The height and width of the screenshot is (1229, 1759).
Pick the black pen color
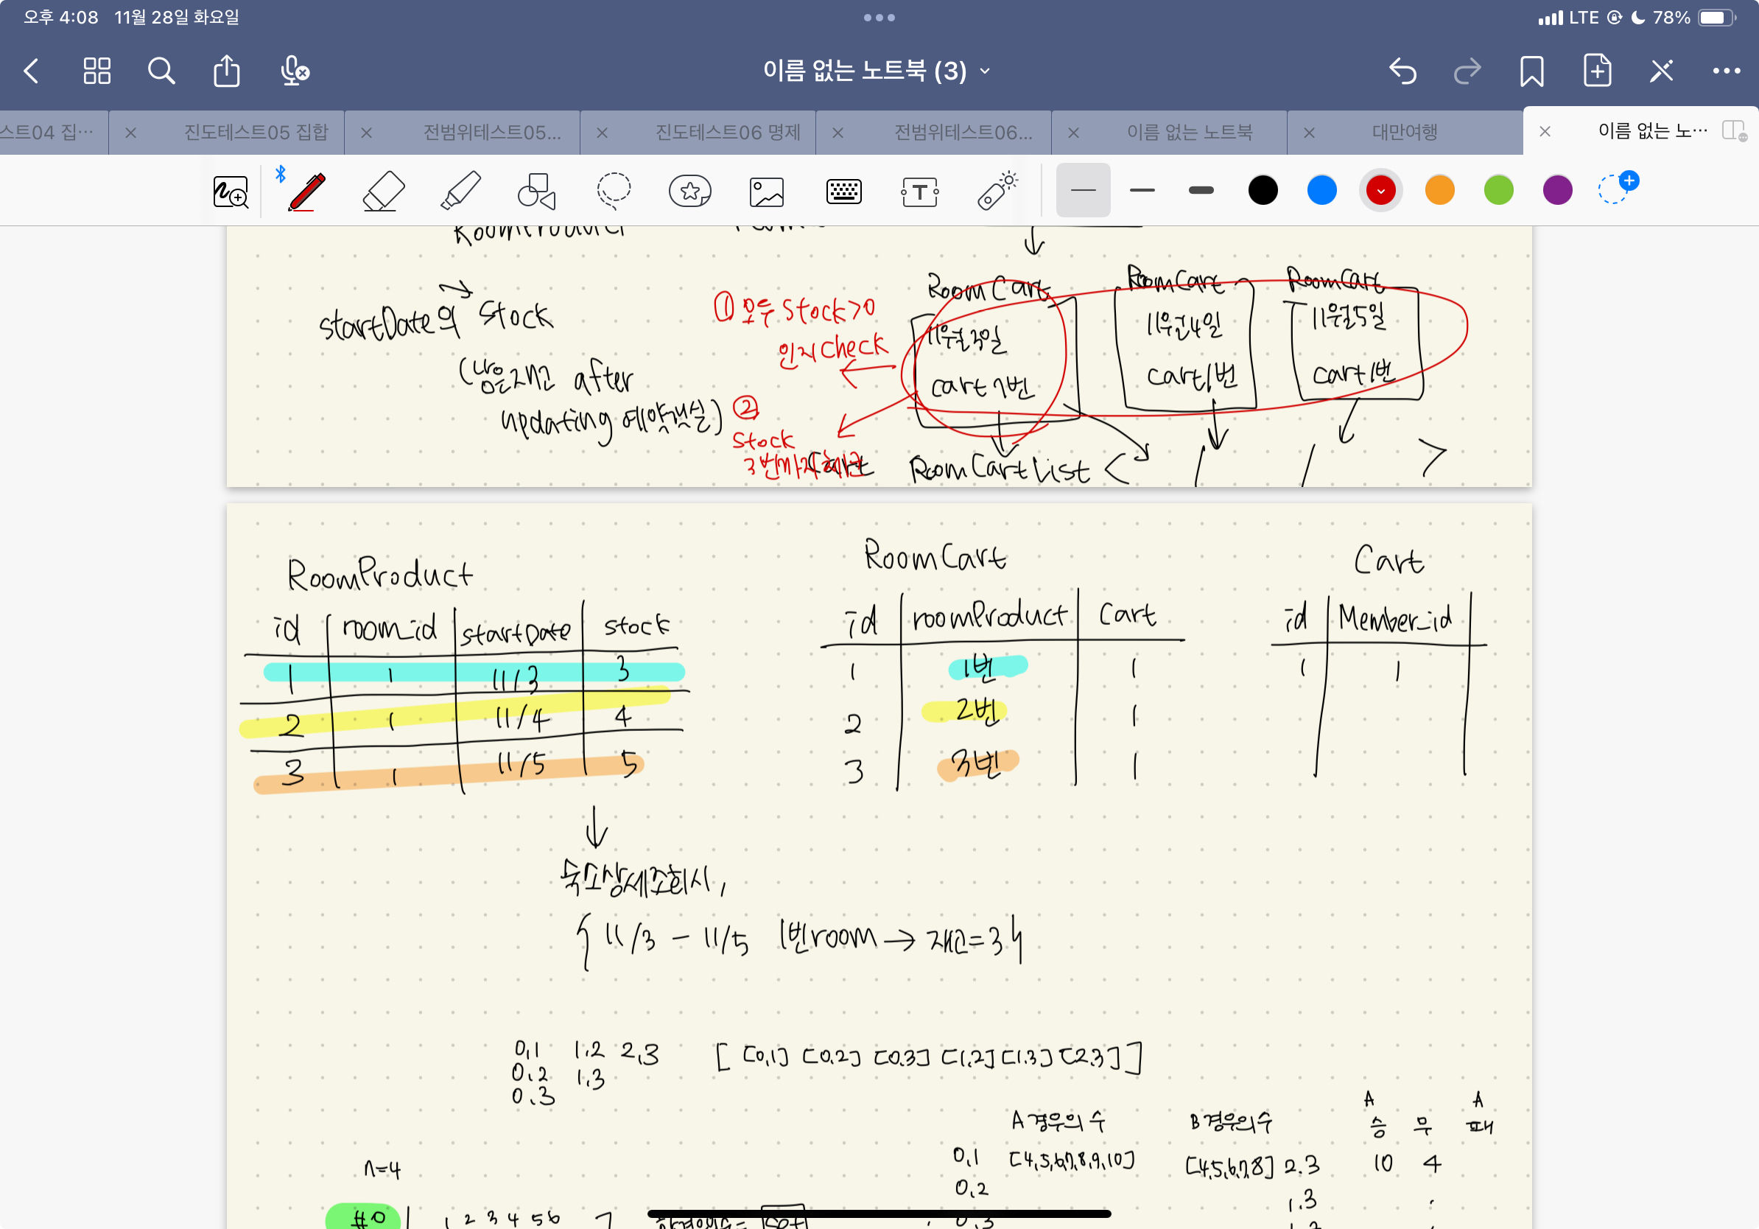pos(1263,190)
